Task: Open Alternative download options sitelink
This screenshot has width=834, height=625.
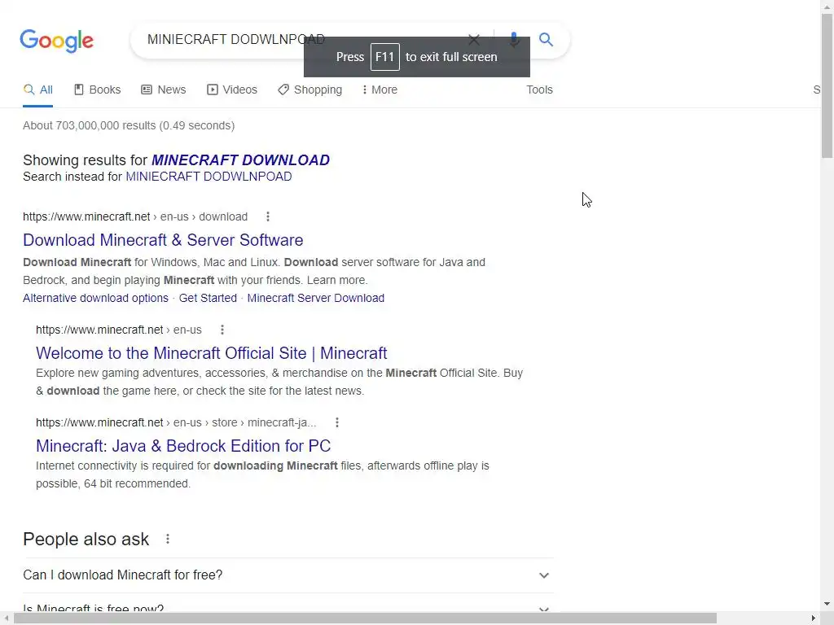Action: 96,298
